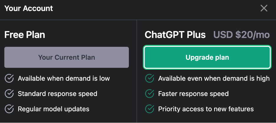
Task: Click the USD $20/mo price label
Action: coord(241,35)
